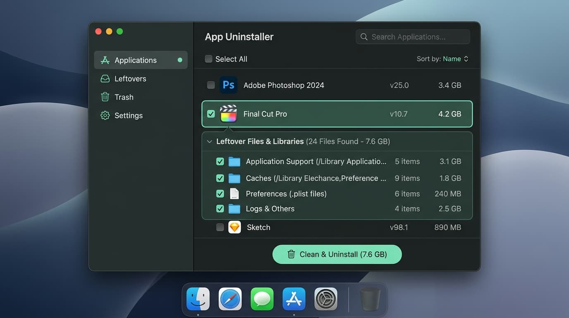This screenshot has height=318, width=569.
Task: Open the Trash in the Dock
Action: (370, 299)
